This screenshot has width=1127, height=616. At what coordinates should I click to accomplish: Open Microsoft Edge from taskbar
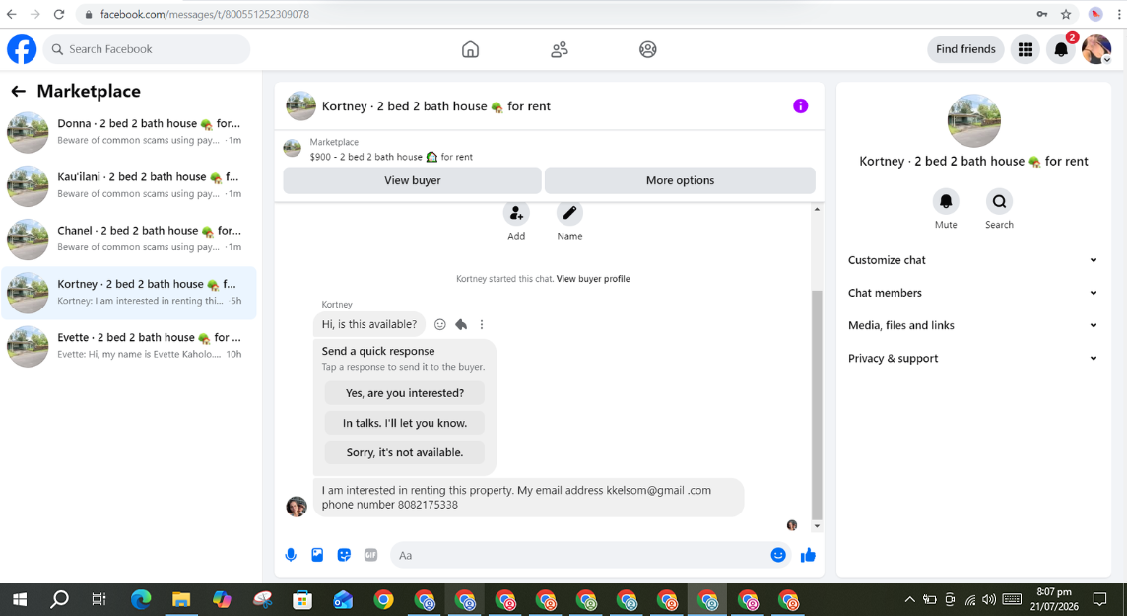click(141, 599)
